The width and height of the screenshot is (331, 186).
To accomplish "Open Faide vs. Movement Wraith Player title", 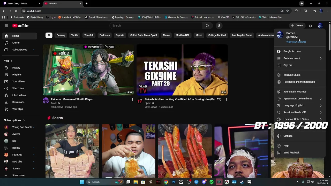I will (72, 99).
